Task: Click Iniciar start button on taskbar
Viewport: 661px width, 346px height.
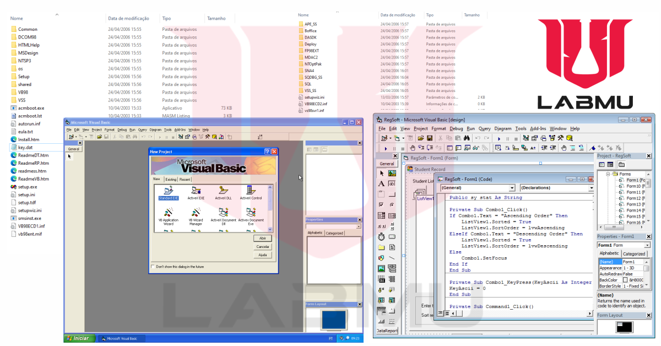Action: (78, 338)
